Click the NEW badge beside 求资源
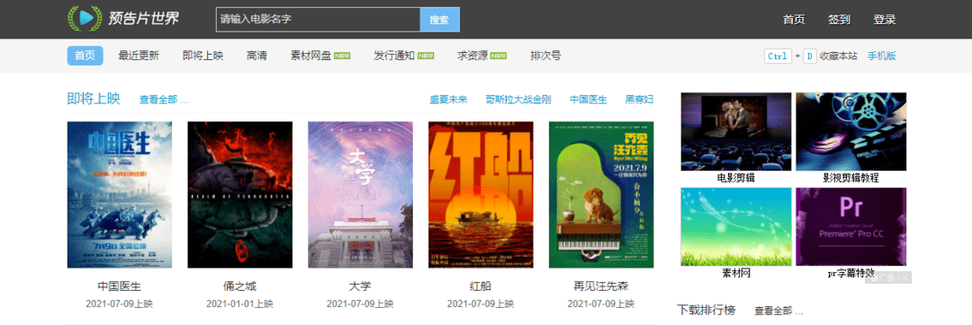This screenshot has height=325, width=972. [499, 56]
